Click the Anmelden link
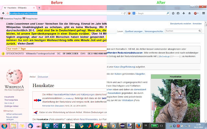This screenshot has width=207, height=129. pyautogui.click(x=197, y=24)
